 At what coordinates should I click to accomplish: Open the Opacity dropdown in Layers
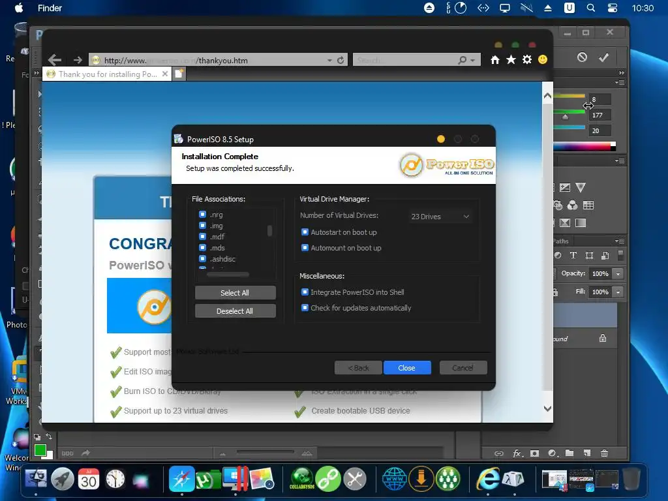point(618,273)
